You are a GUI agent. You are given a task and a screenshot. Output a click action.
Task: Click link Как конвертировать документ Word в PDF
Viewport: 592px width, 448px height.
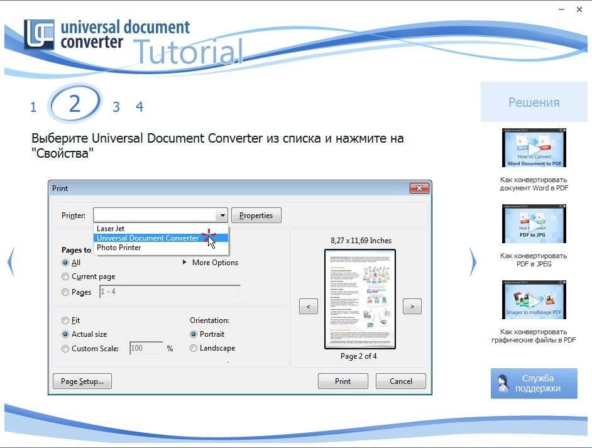coord(534,184)
